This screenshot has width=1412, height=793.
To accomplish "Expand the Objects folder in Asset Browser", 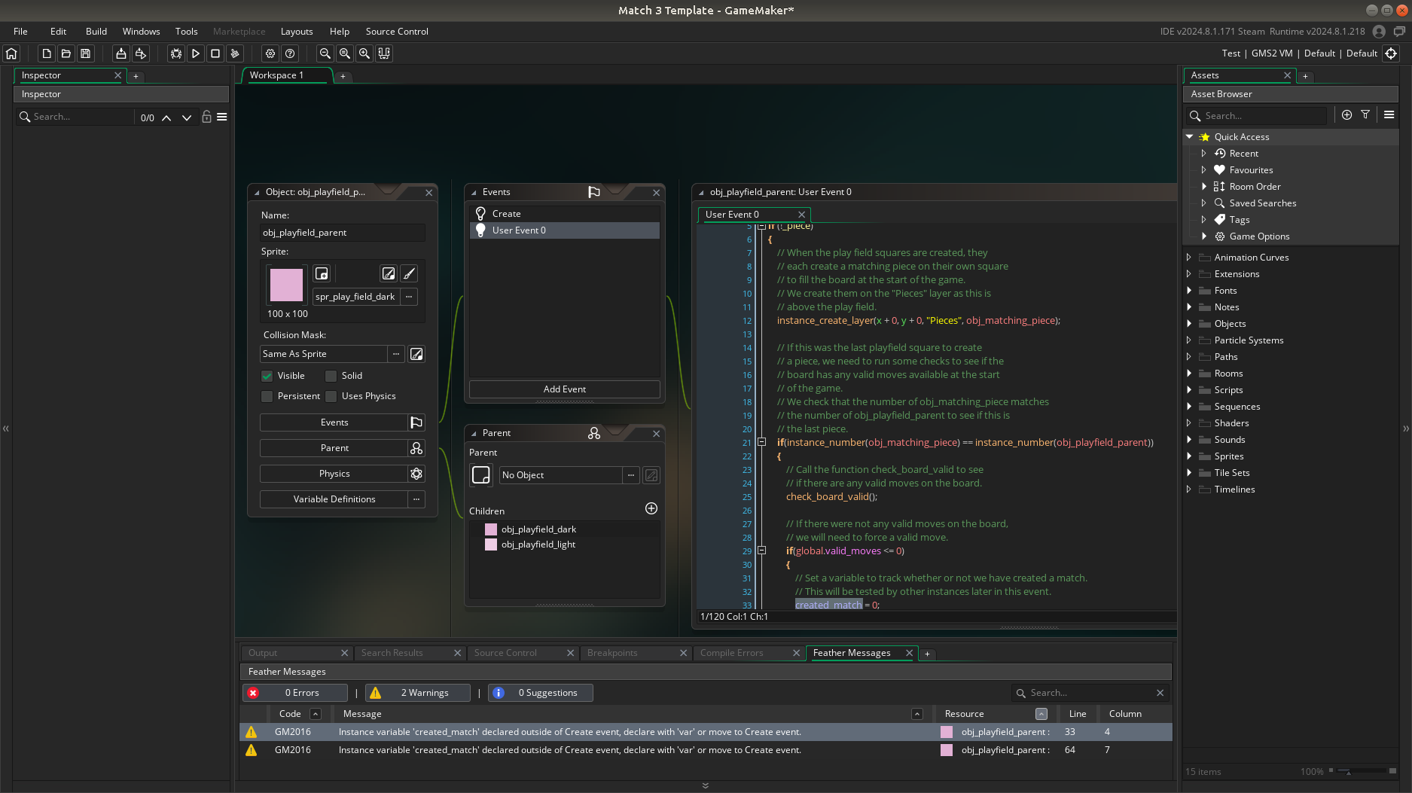I will click(1189, 324).
